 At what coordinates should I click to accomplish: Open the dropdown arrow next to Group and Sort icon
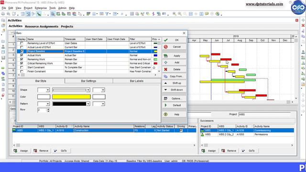[118, 14]
